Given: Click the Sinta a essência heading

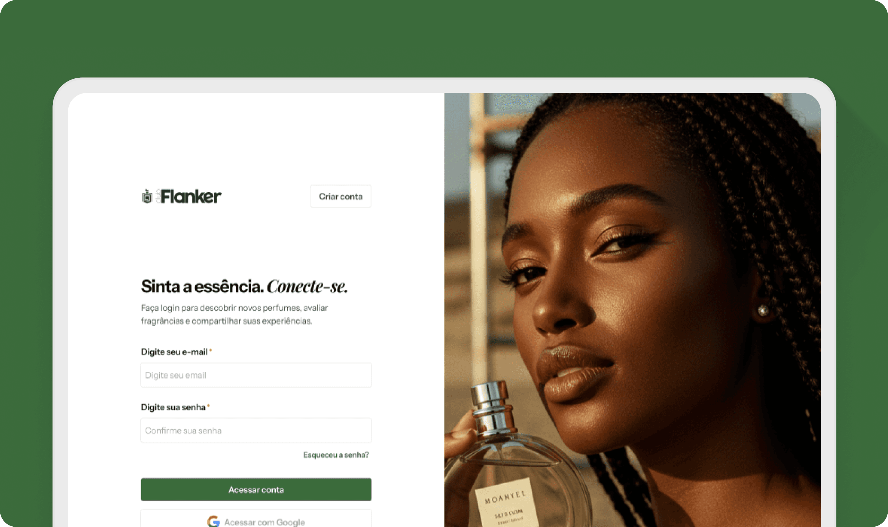Looking at the screenshot, I should [x=202, y=287].
